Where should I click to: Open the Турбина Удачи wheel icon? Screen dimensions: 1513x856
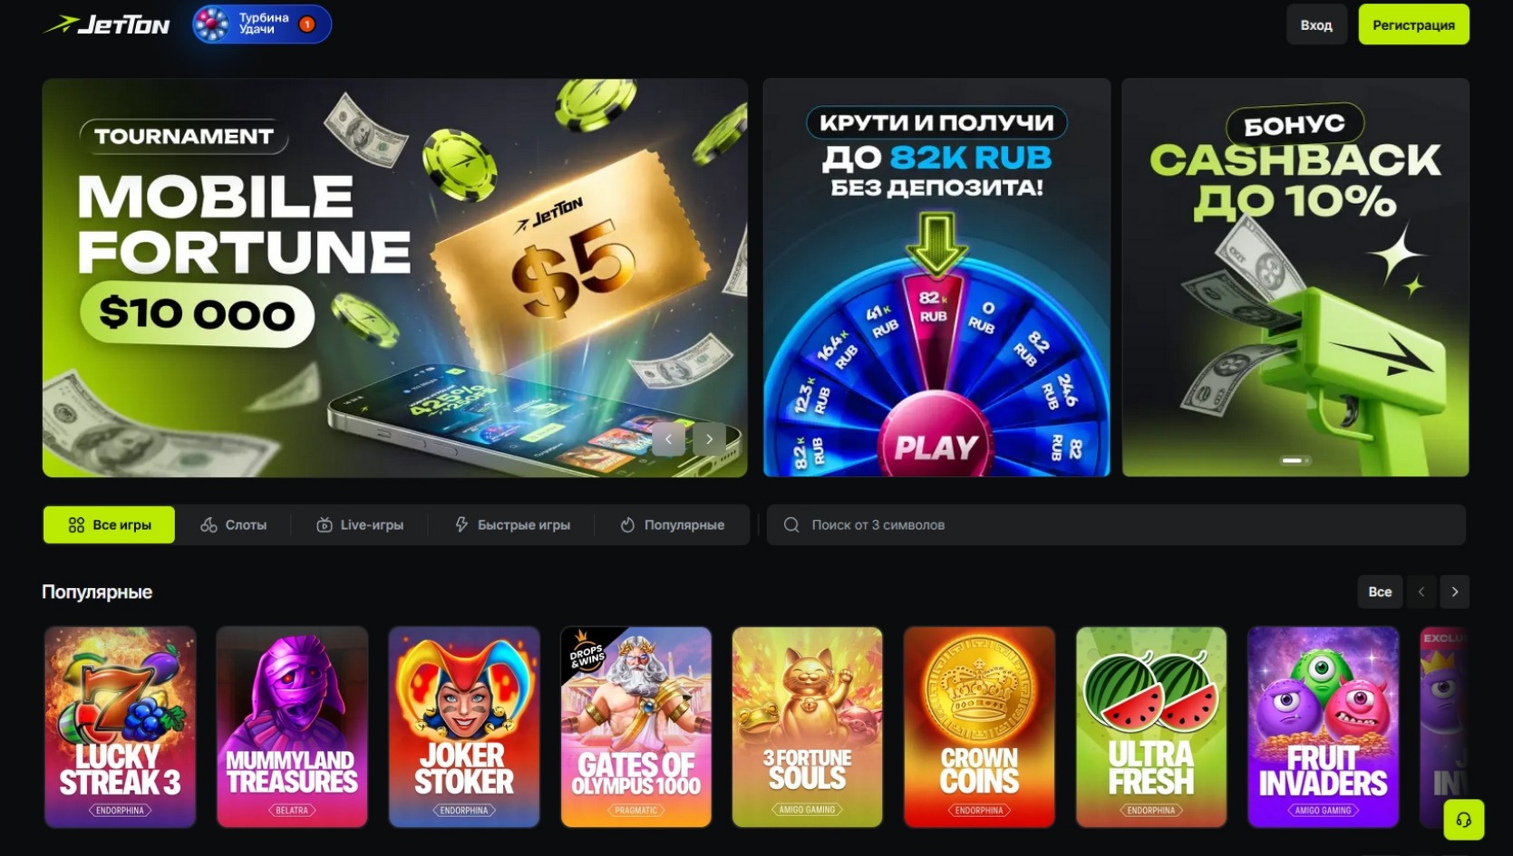(212, 24)
